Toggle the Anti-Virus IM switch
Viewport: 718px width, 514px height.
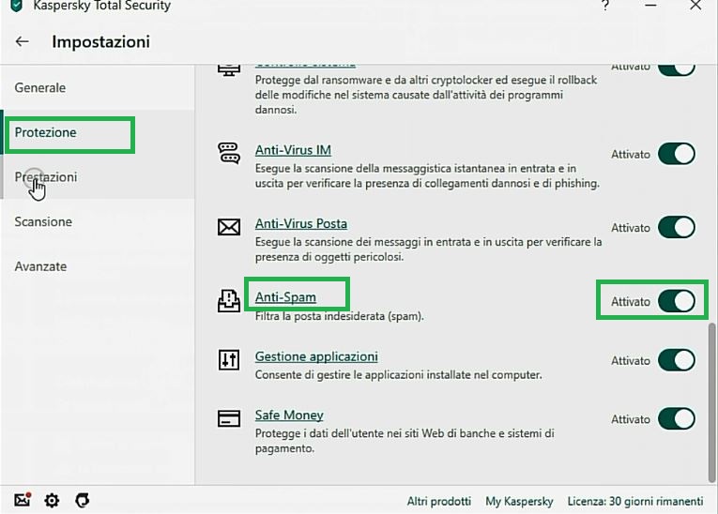pos(677,154)
